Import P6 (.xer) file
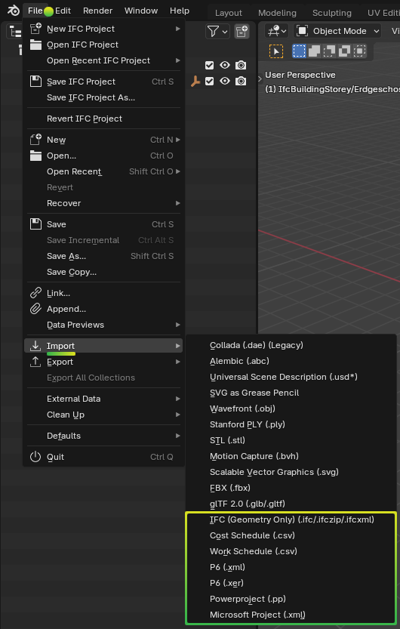 click(x=291, y=583)
